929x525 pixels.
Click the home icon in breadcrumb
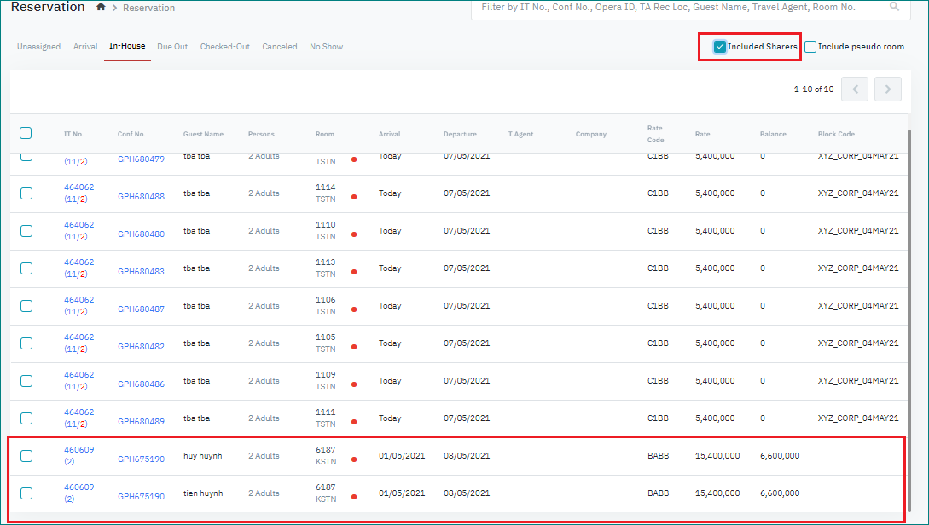point(102,7)
